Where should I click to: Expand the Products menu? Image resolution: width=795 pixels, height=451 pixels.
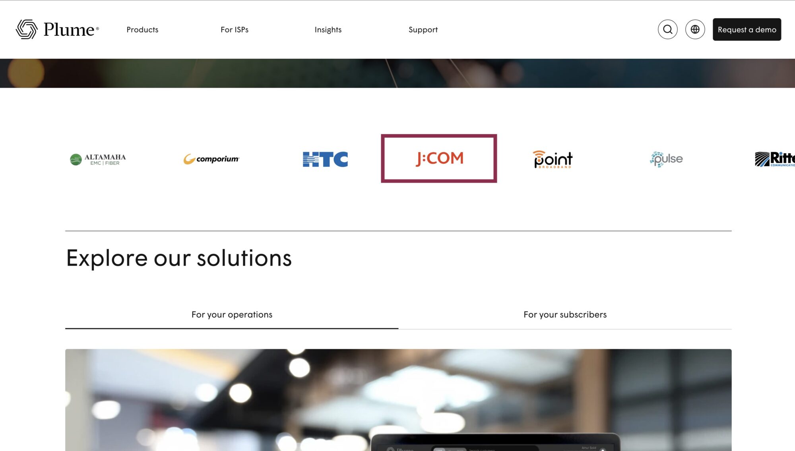click(142, 30)
